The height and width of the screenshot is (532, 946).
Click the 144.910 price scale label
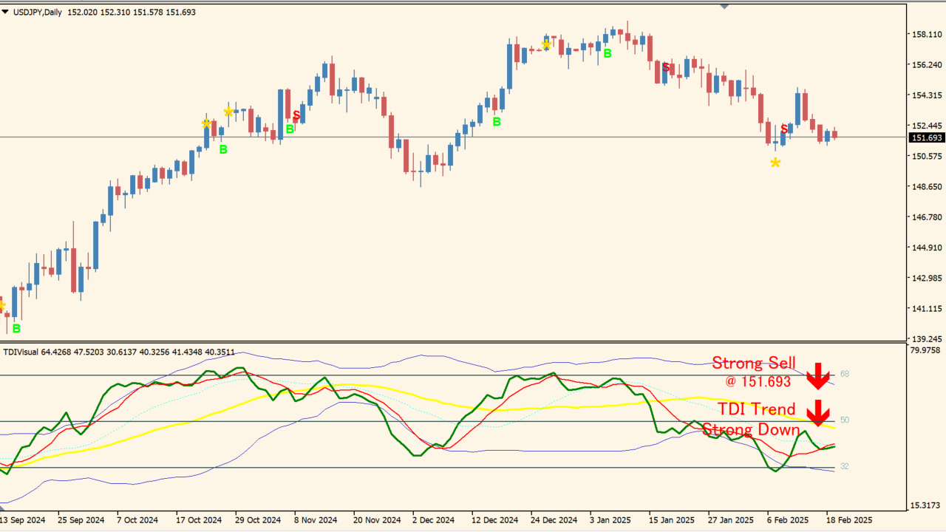[928, 248]
